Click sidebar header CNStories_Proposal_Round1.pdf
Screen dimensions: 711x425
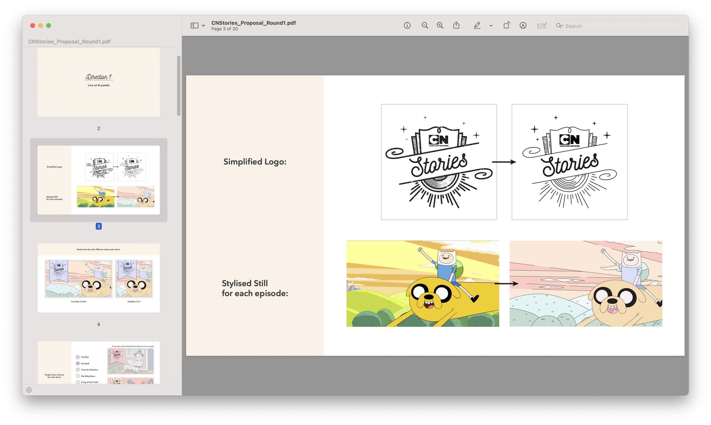69,42
